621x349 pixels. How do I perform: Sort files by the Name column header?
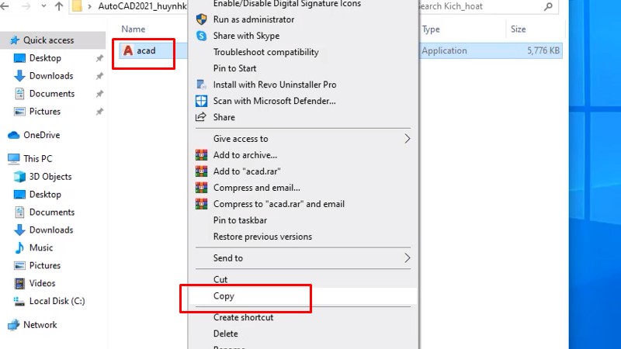point(134,29)
